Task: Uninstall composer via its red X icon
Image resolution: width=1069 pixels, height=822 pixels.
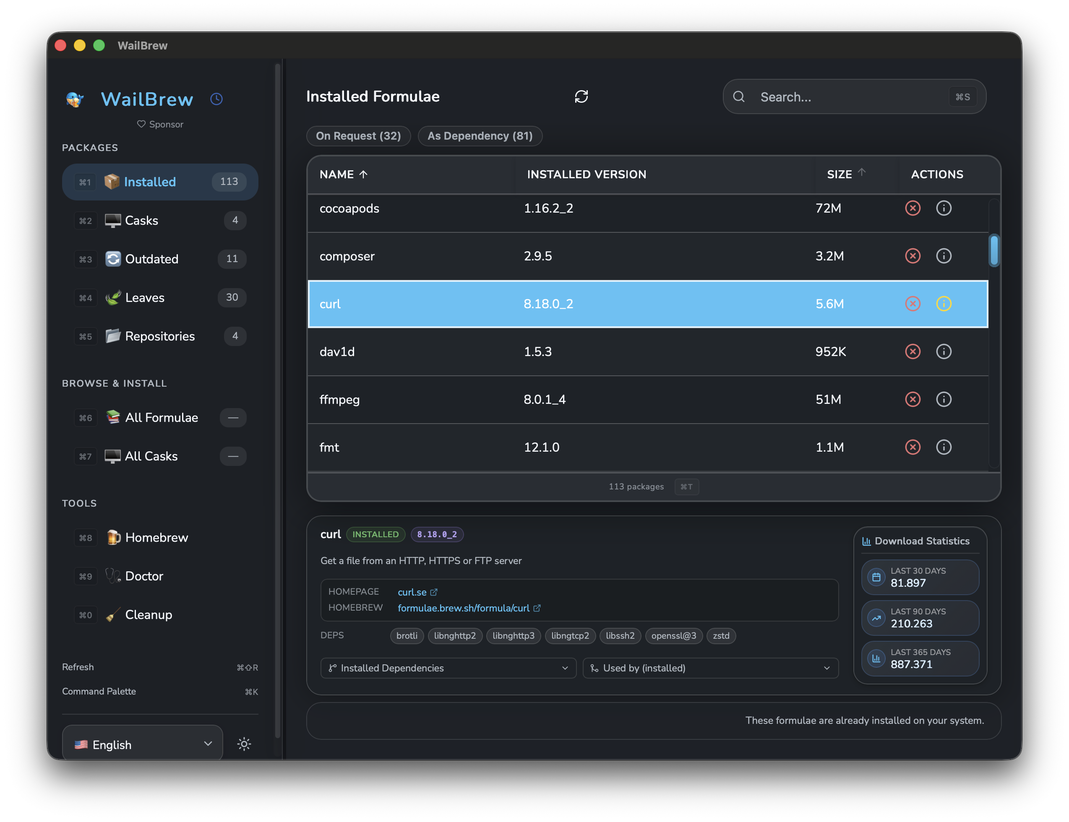Action: point(913,256)
